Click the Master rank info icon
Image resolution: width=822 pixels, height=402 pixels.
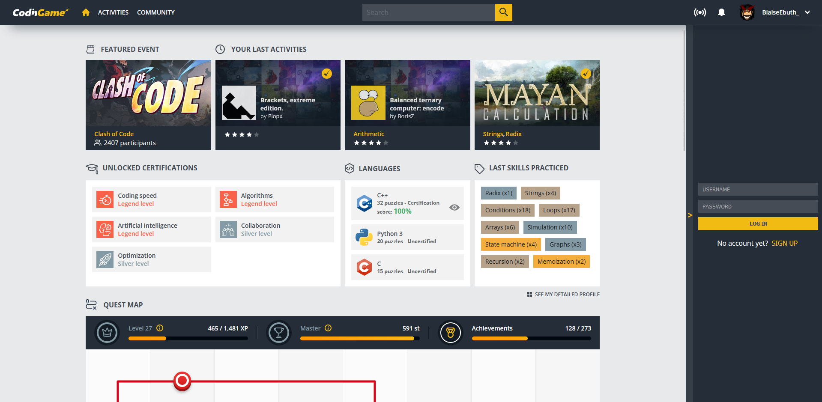(x=328, y=328)
